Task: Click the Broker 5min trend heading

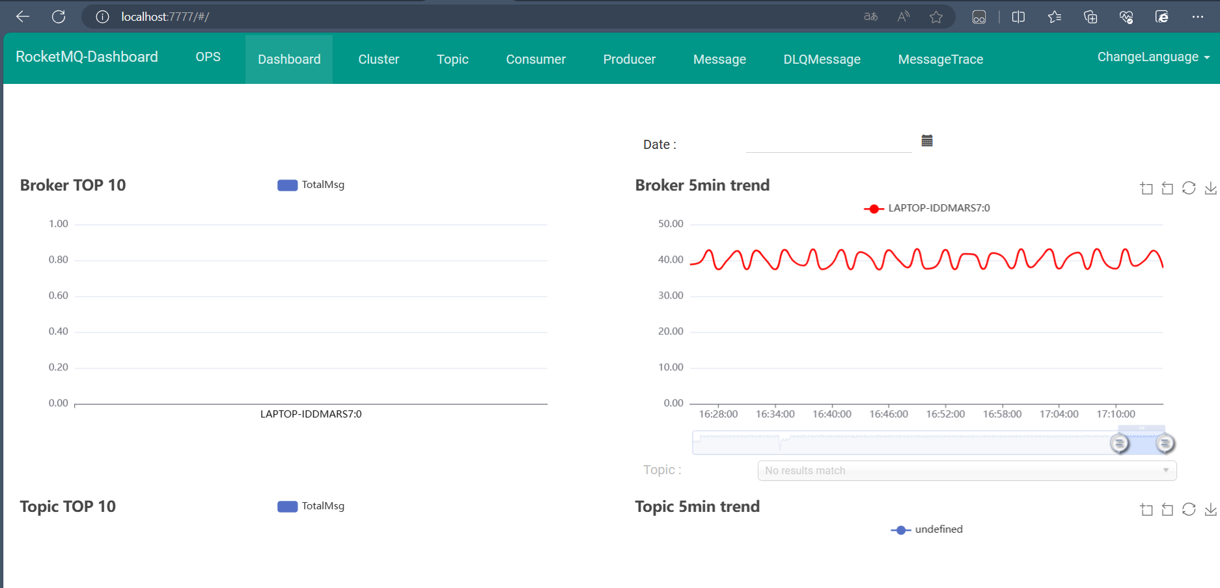Action: (x=702, y=185)
